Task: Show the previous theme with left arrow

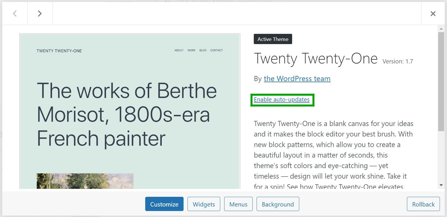Action: [15, 13]
